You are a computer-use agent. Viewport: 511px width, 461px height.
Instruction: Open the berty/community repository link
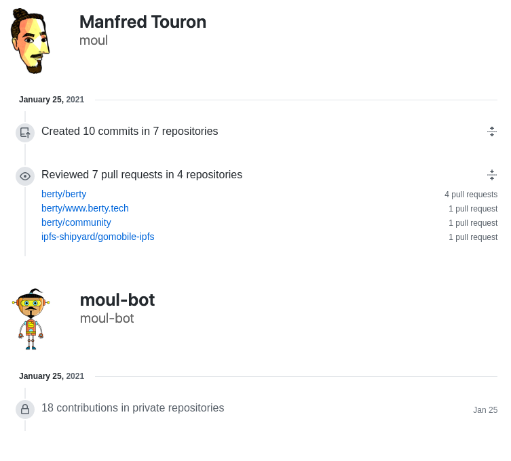coord(76,222)
